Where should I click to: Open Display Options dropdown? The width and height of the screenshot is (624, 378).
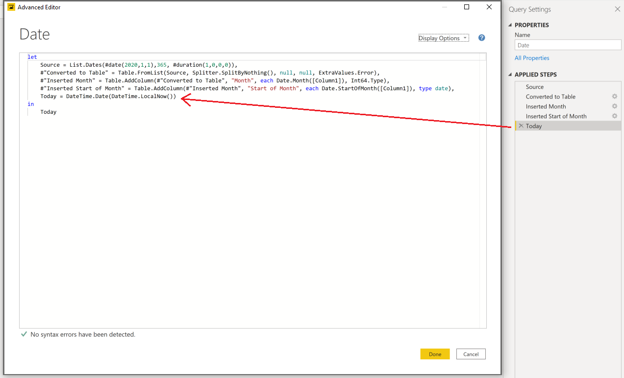point(444,38)
